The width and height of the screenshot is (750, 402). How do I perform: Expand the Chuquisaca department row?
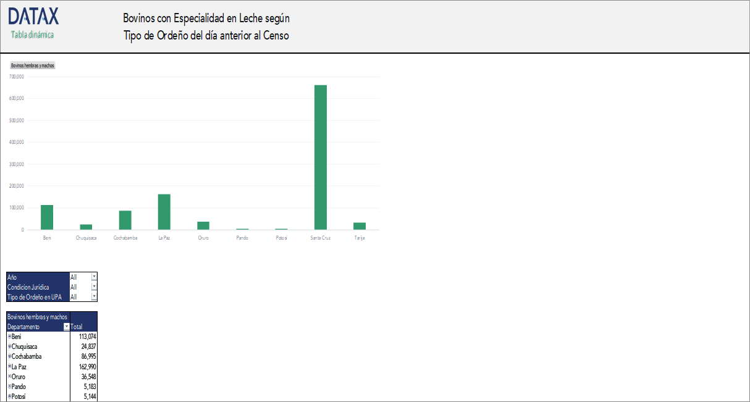pos(9,346)
